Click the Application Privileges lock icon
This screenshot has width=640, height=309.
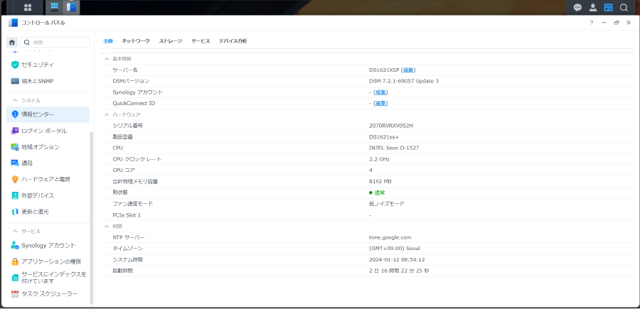tap(15, 261)
